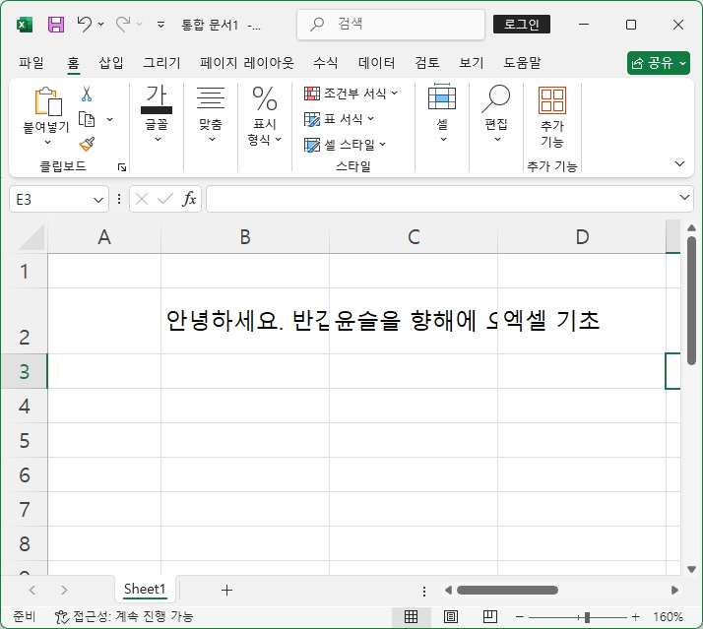Screen dimensions: 703x629
Task: Open 조건부 서식 conditional formatting
Action: click(351, 94)
